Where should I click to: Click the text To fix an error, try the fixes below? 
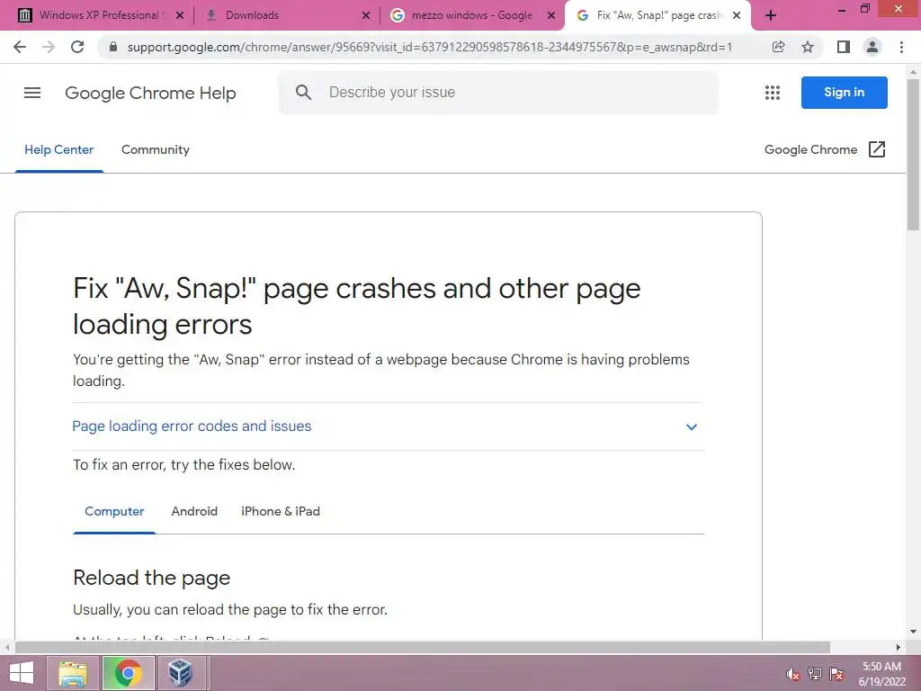coord(183,465)
